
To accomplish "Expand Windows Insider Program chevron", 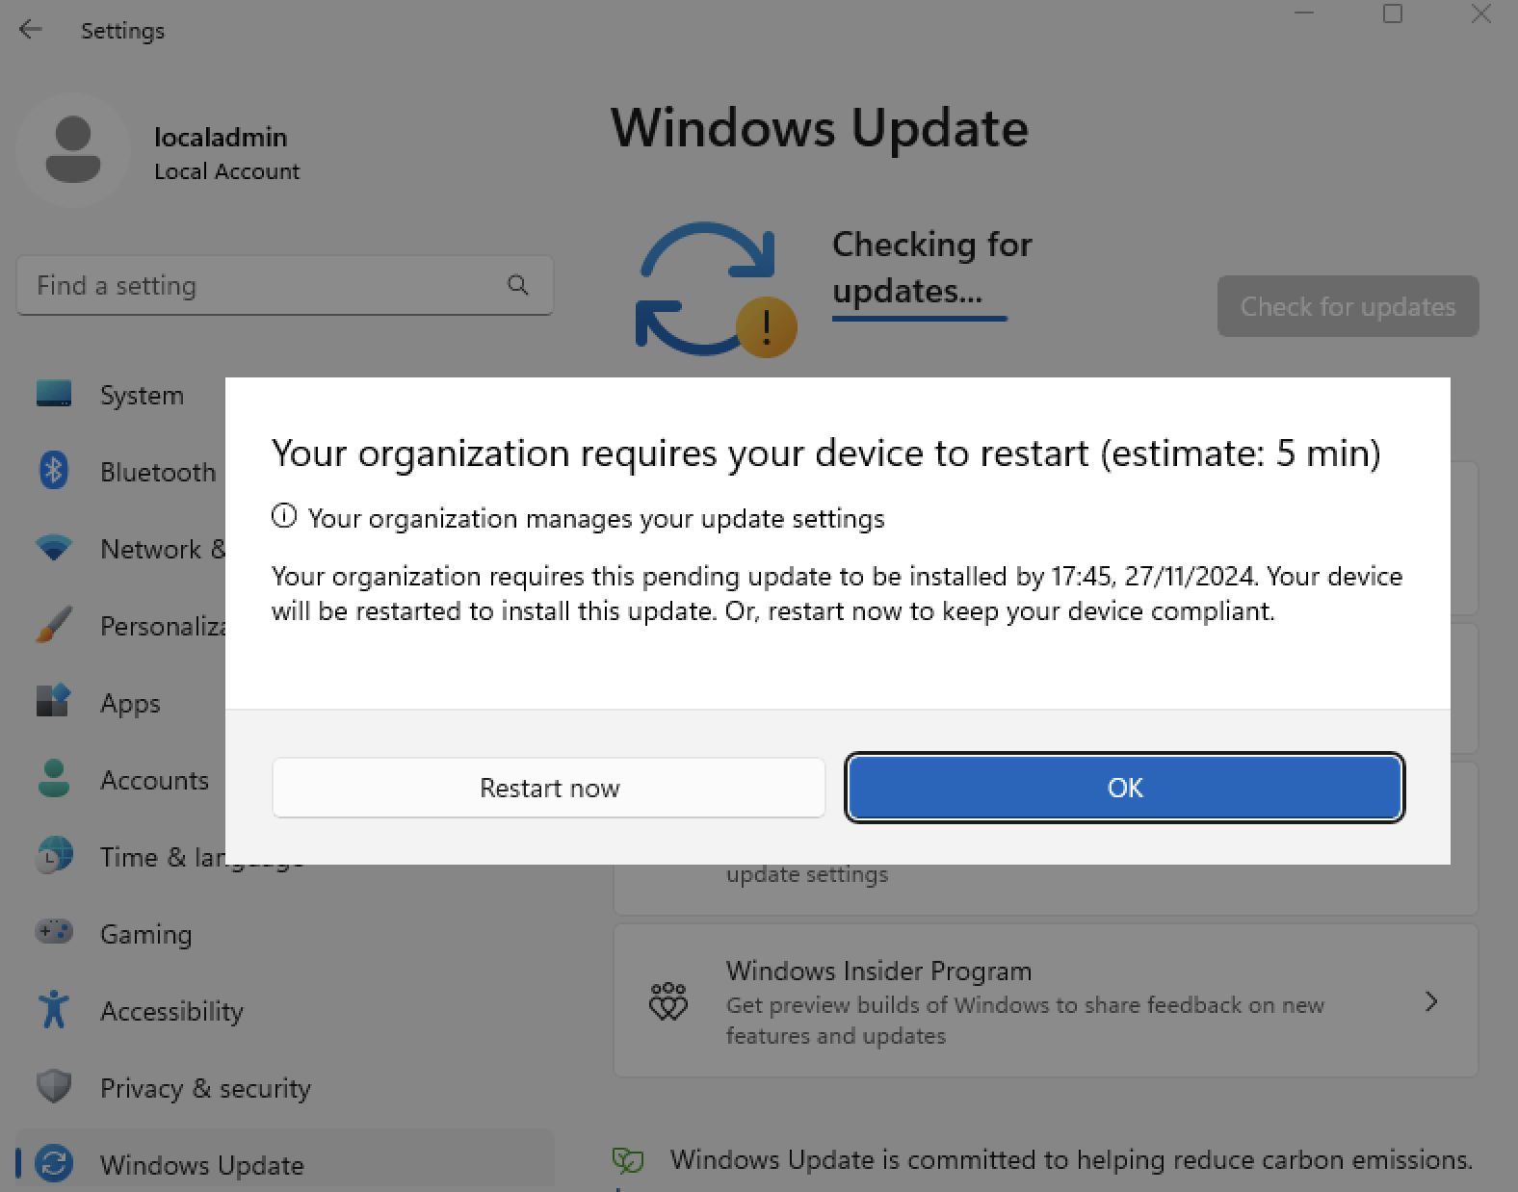I will tap(1431, 1001).
